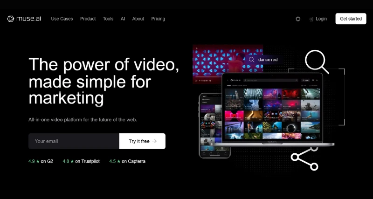Click the Get started button
This screenshot has height=199, width=373.
point(351,19)
